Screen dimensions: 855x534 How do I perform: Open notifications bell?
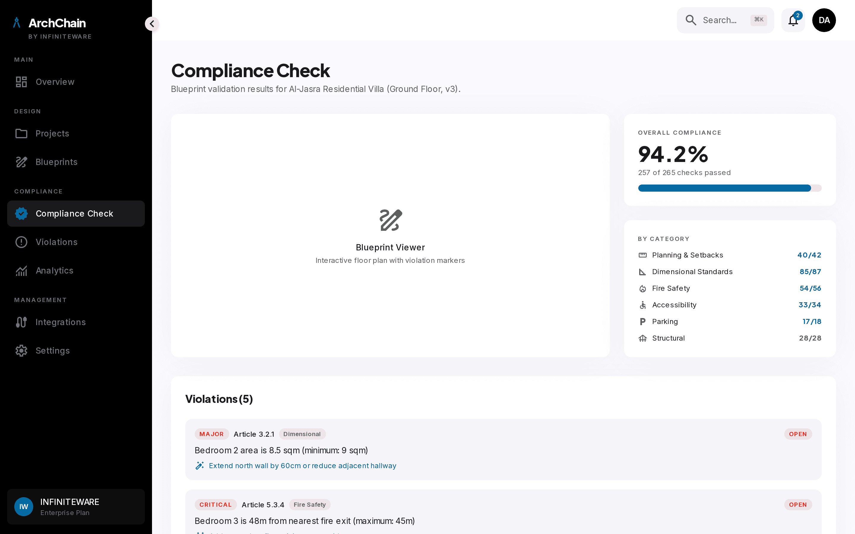793,20
